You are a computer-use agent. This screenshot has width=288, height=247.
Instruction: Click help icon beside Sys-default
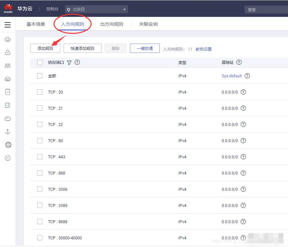(247, 76)
